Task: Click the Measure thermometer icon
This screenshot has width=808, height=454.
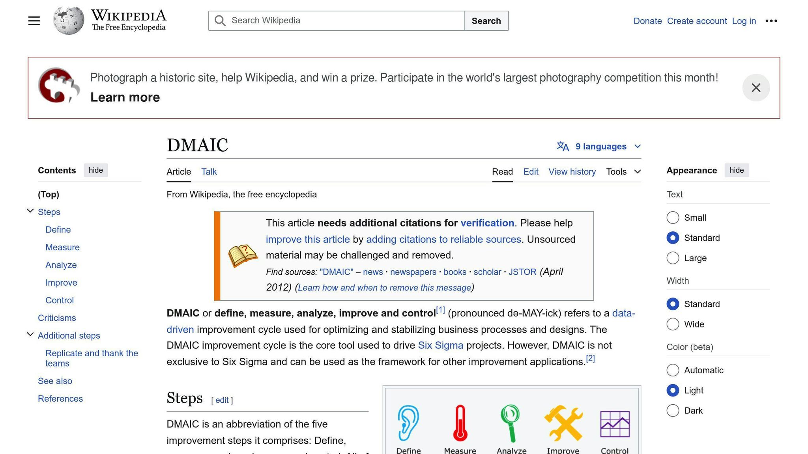Action: [460, 423]
